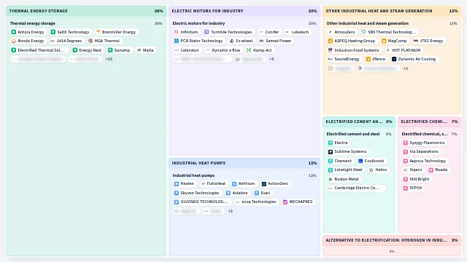Screen dimensions: 467x262
Task: Show +2 more industrial heat pump companies
Action: (231, 211)
